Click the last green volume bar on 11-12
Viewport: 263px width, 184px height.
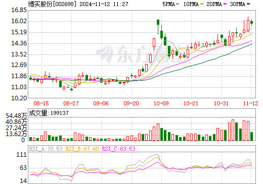click(x=251, y=137)
